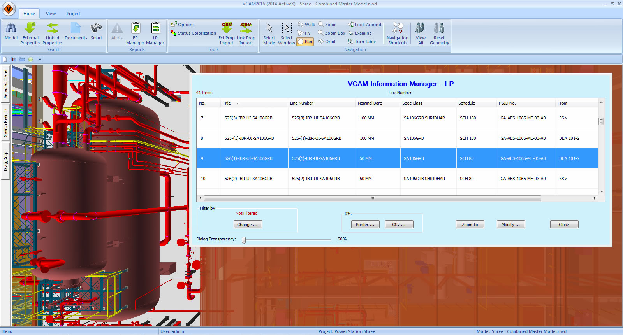Click the View All icon
The width and height of the screenshot is (623, 335).
coord(420,29)
